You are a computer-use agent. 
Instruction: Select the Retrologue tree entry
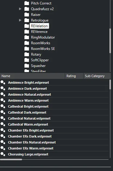[x=40, y=20]
